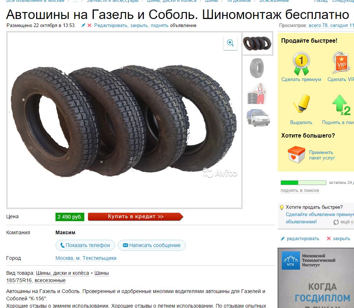The image size is (354, 308).
Task: Open Шины, диски и колёса category link
Action: (62, 273)
